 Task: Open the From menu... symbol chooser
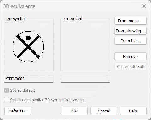coord(130,21)
